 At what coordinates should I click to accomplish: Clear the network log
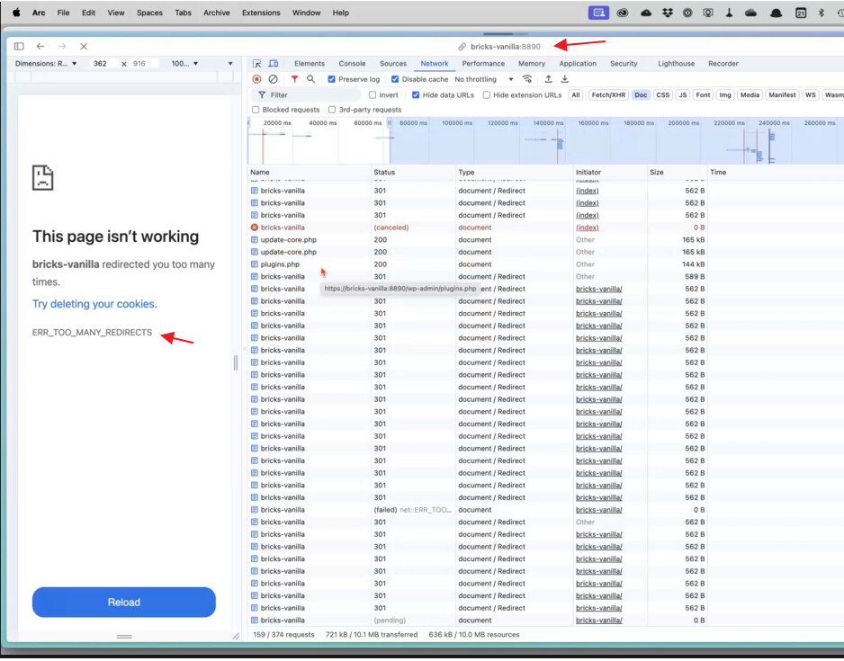tap(274, 79)
